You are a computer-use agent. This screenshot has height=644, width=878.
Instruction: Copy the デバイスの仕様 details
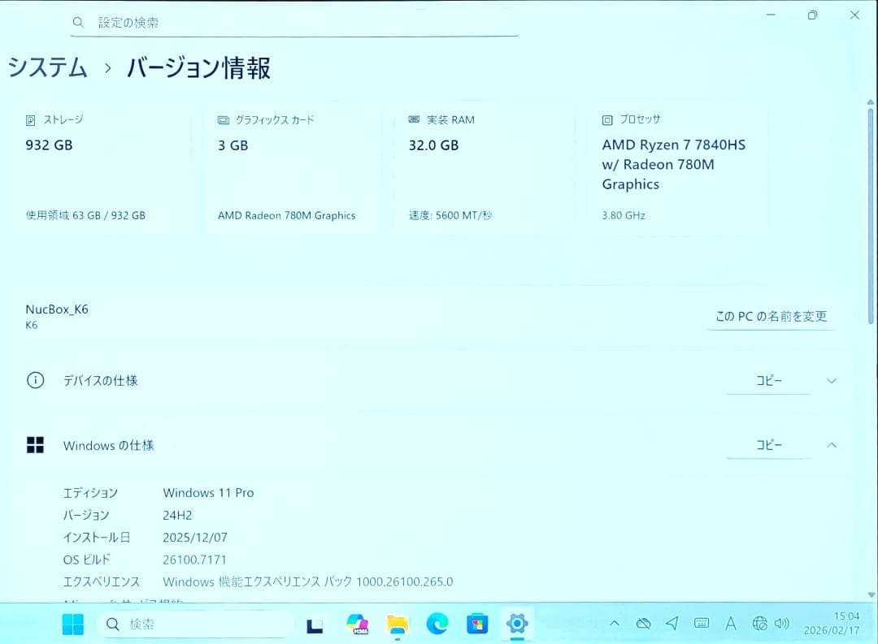(x=768, y=380)
